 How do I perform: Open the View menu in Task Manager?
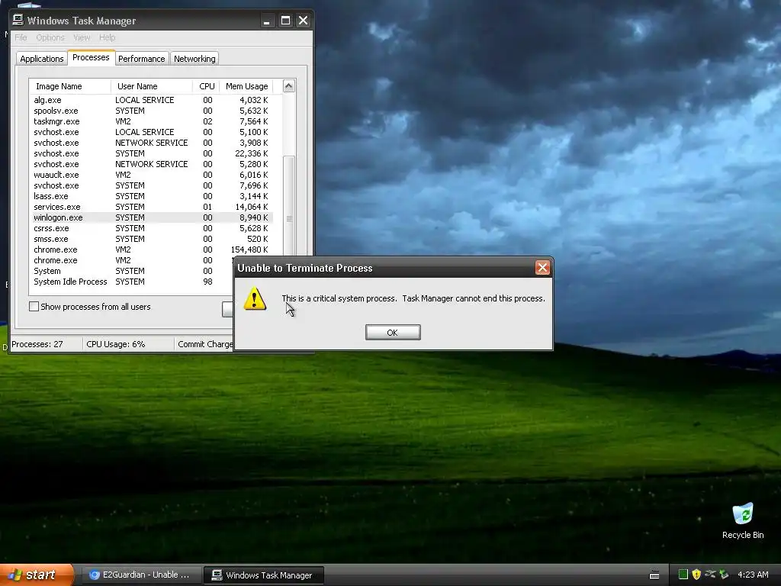(82, 37)
